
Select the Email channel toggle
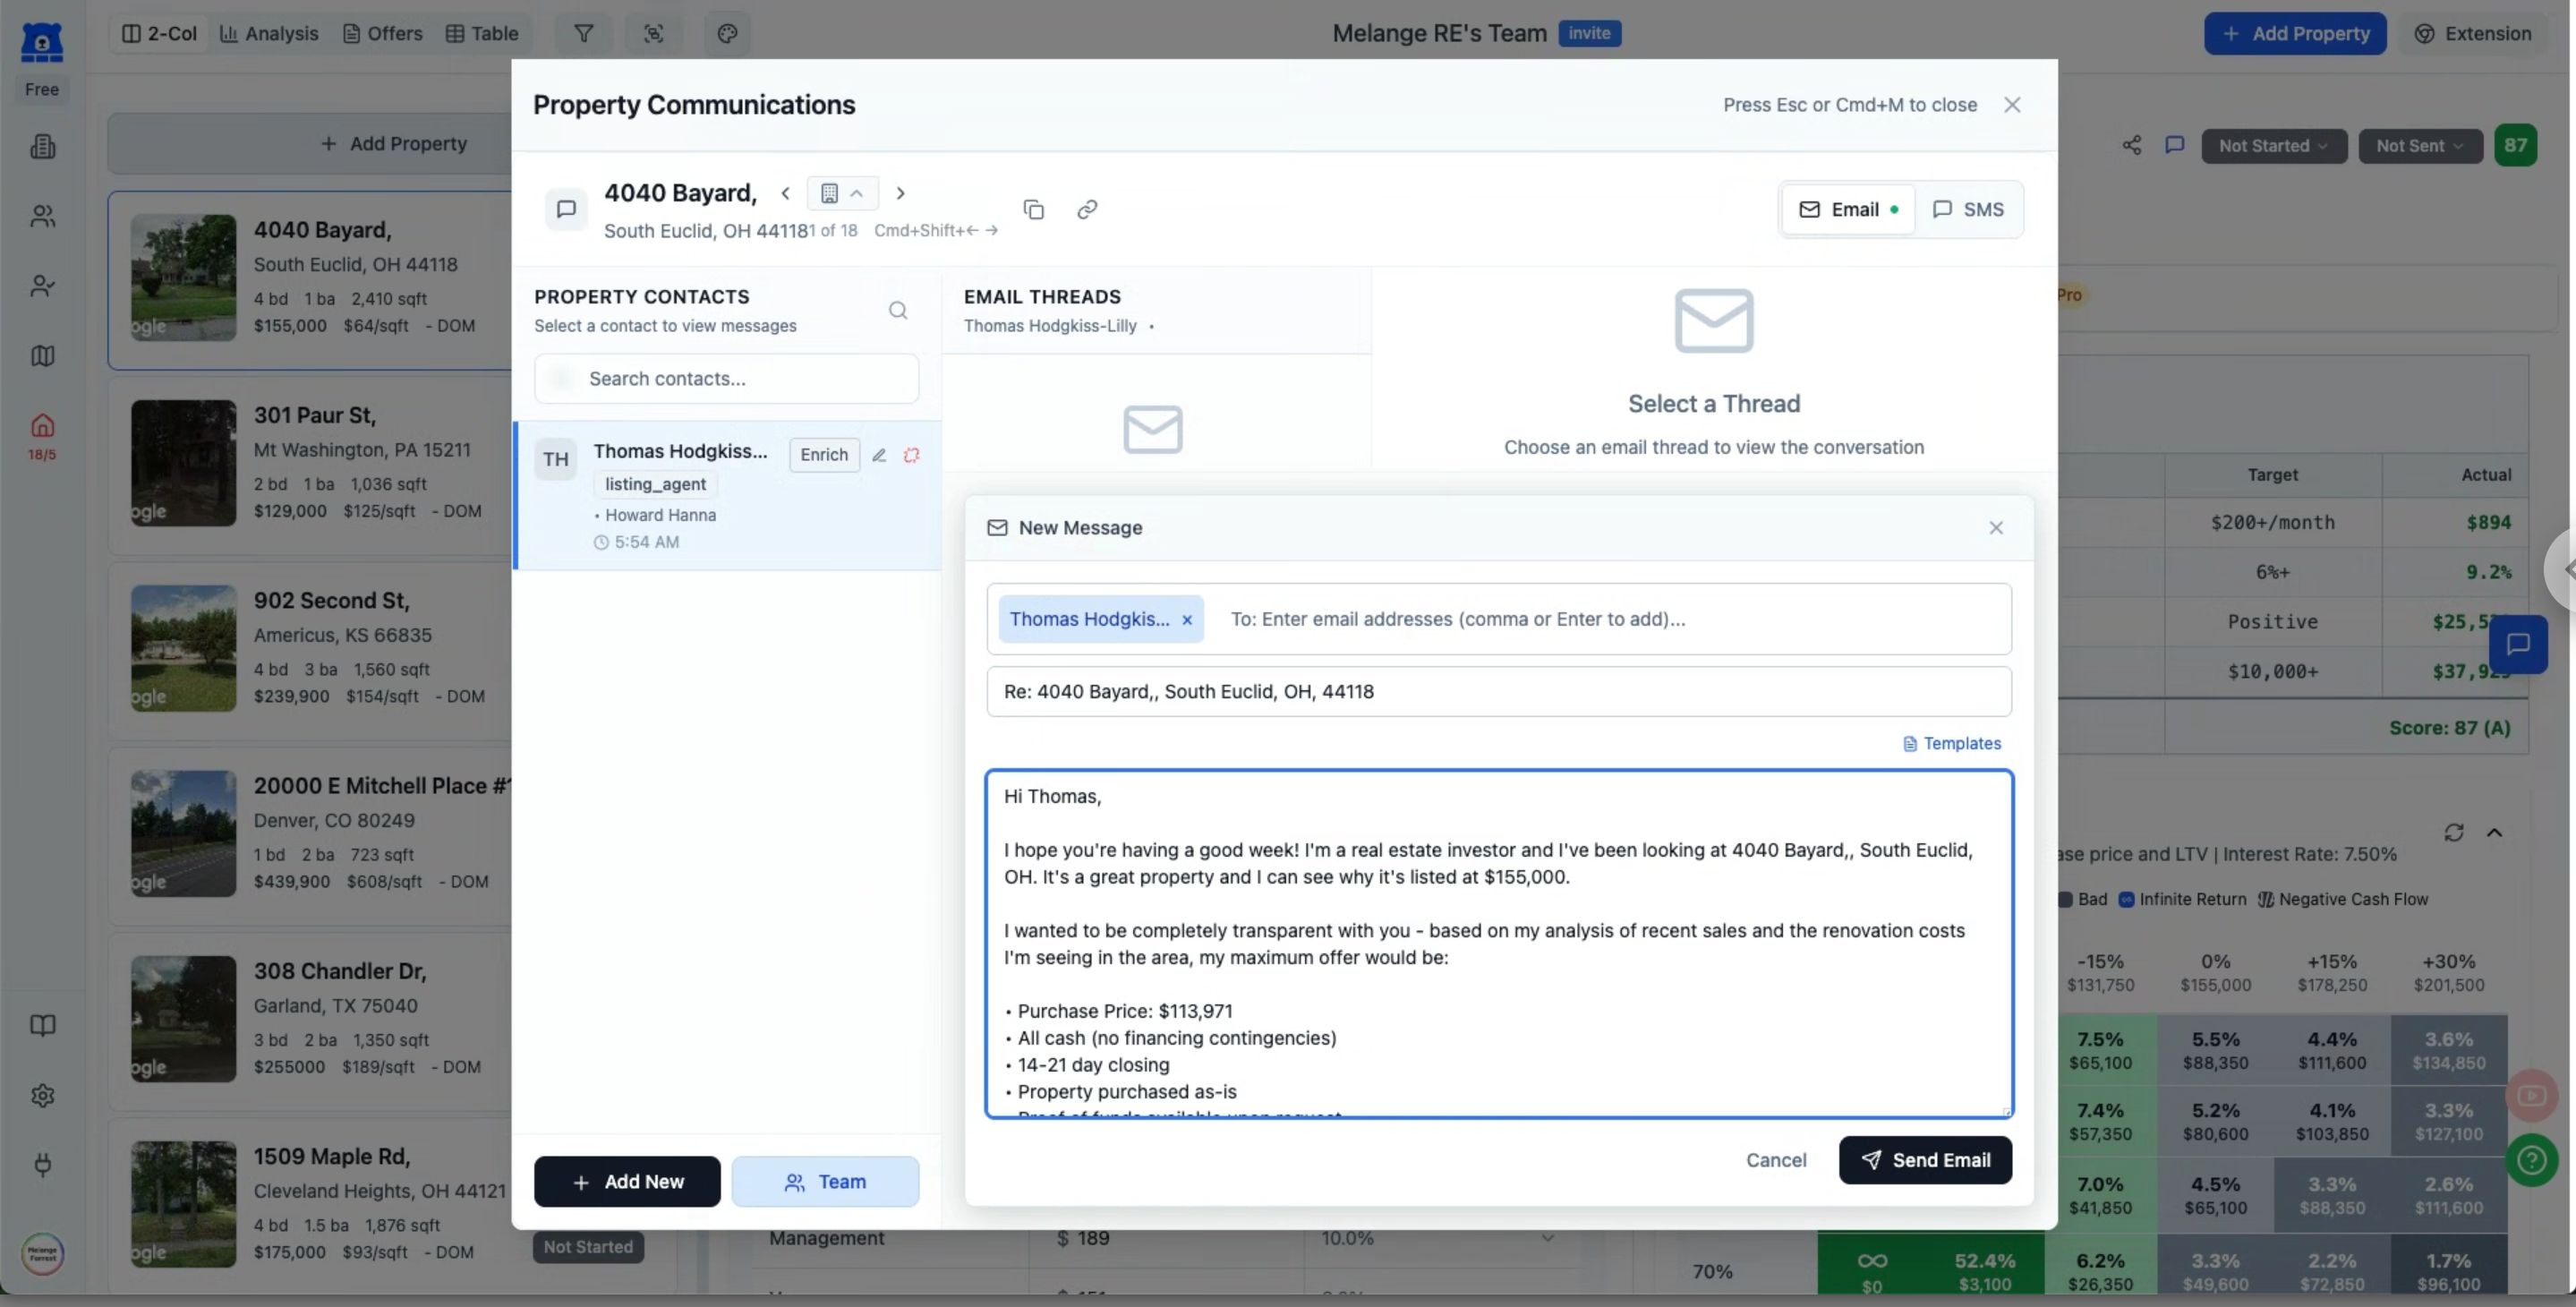click(1848, 209)
